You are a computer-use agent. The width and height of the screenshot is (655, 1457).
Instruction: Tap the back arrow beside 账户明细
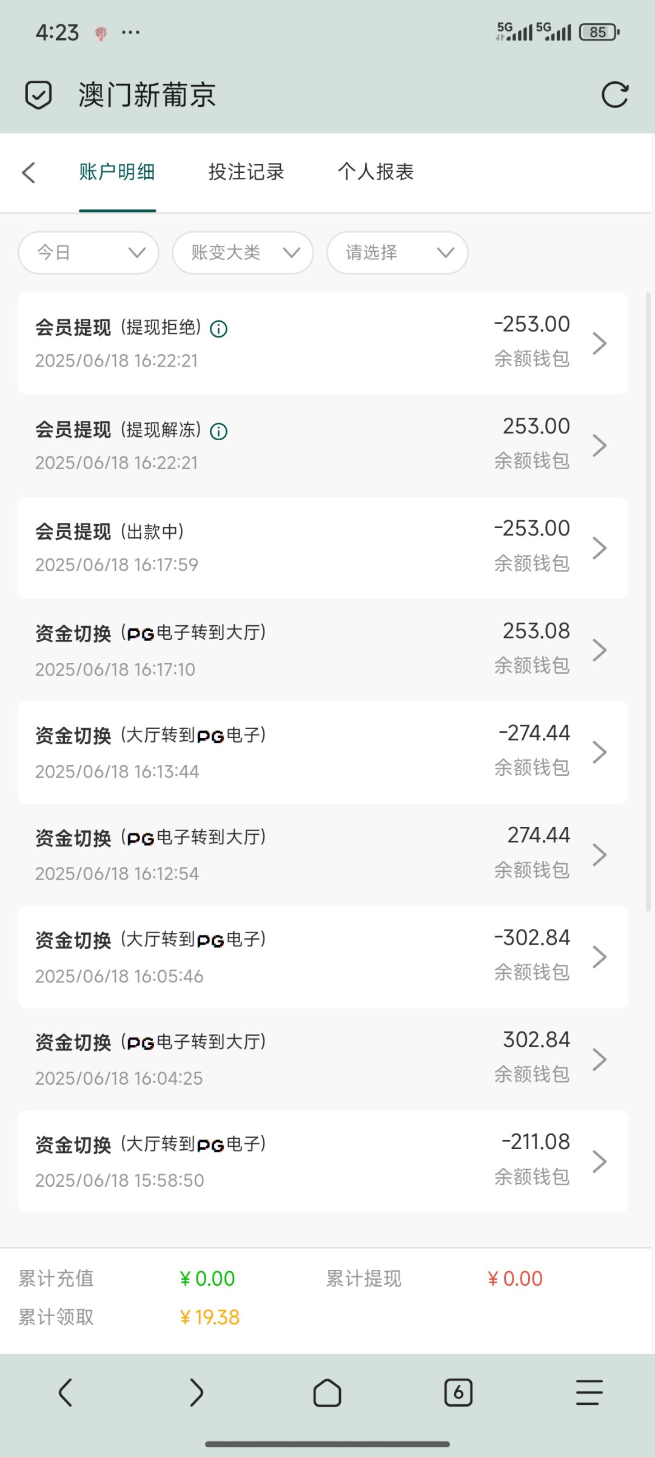coord(29,172)
